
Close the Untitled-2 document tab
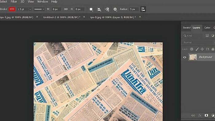click(84, 17)
